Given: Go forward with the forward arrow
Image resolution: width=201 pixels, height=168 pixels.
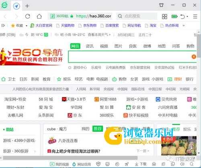Looking at the screenshot, I should tap(16, 16).
